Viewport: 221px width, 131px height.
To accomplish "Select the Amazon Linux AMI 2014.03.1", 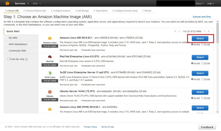I will pos(200,39).
